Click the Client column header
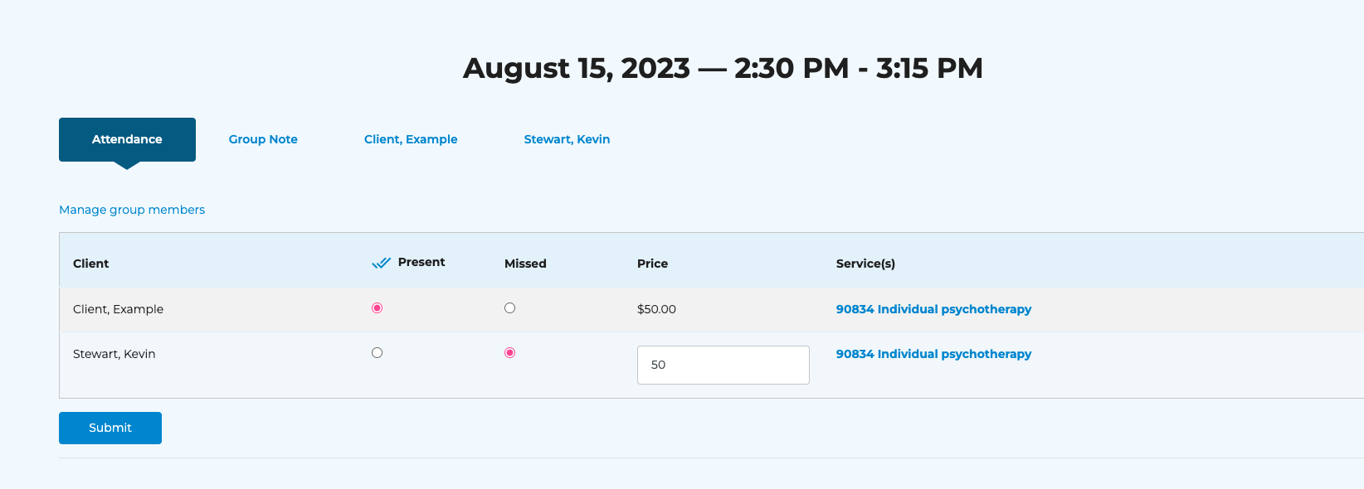This screenshot has height=489, width=1364. pyautogui.click(x=91, y=264)
